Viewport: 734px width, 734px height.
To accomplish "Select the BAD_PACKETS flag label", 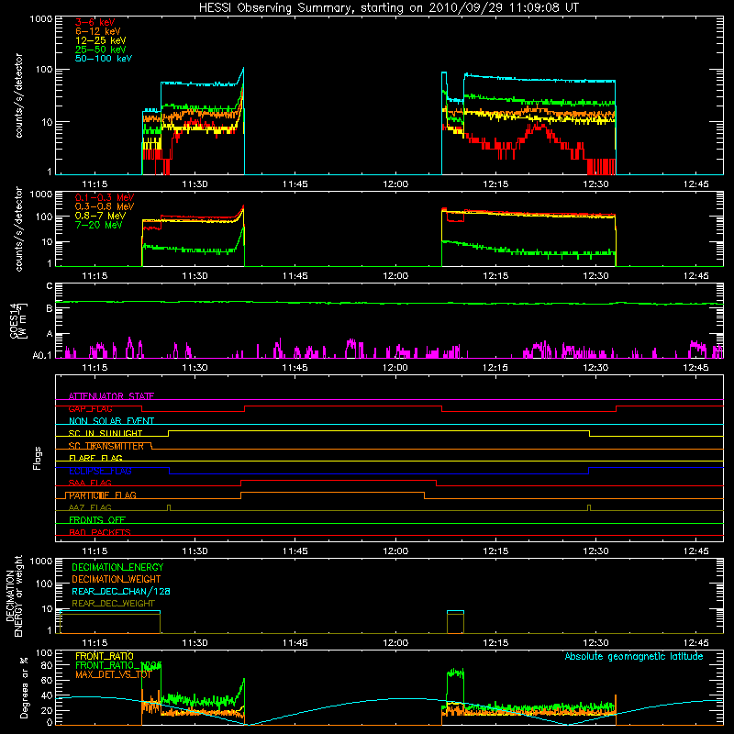I will coord(100,532).
